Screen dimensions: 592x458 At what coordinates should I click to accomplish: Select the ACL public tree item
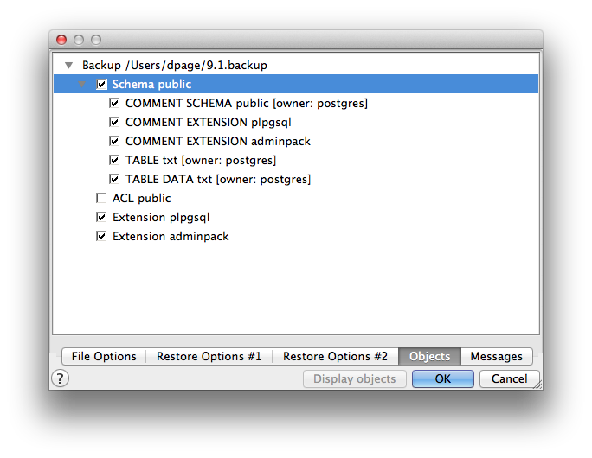(x=142, y=199)
